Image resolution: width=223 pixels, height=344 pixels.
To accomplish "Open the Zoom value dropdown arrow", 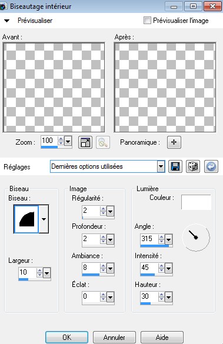I will [68, 141].
